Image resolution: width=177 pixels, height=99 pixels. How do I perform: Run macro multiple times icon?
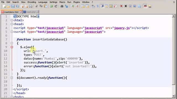pos(135,6)
